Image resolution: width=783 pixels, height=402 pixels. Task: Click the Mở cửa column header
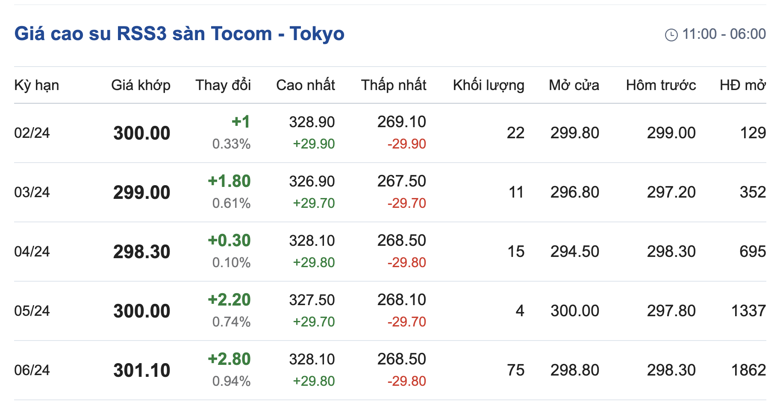(x=574, y=85)
